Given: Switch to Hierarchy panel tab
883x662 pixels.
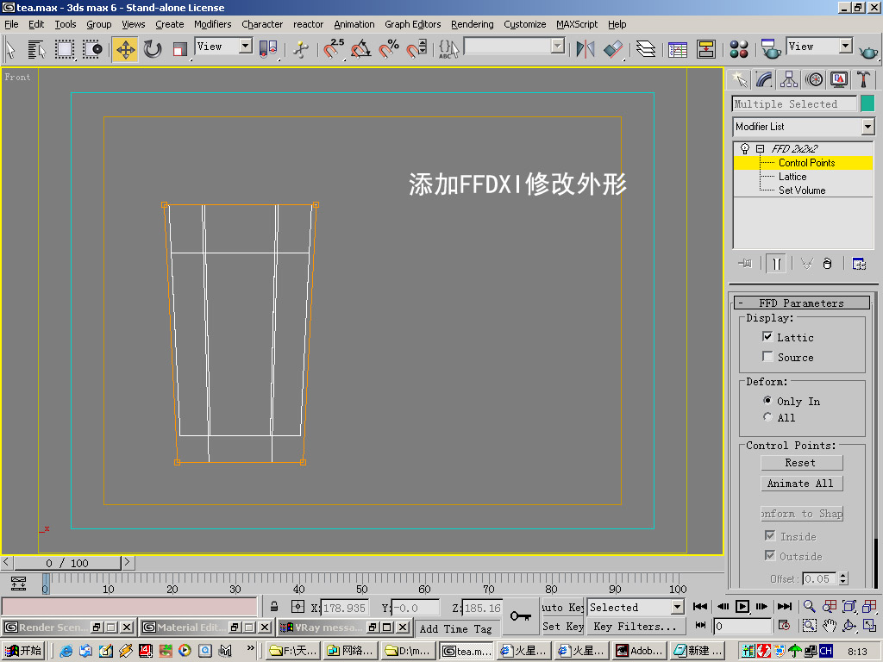Looking at the screenshot, I should click(789, 79).
